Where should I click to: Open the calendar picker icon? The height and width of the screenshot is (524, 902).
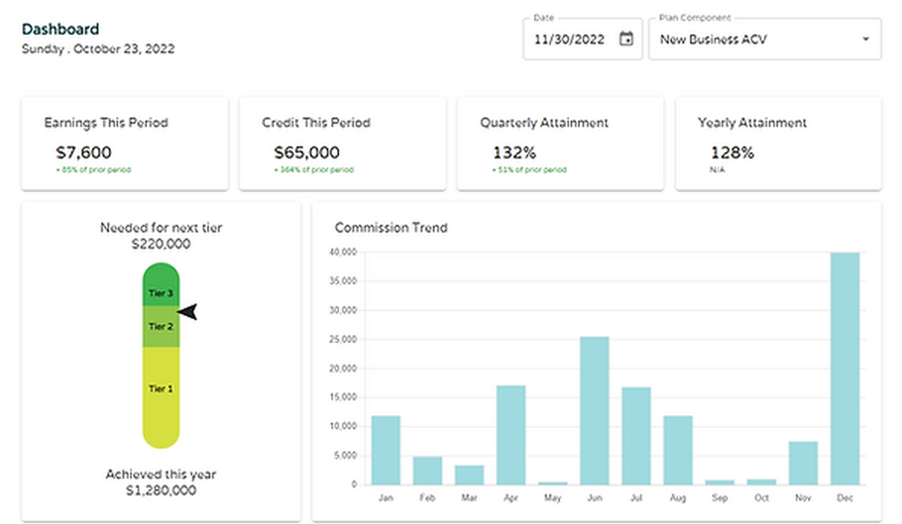626,39
